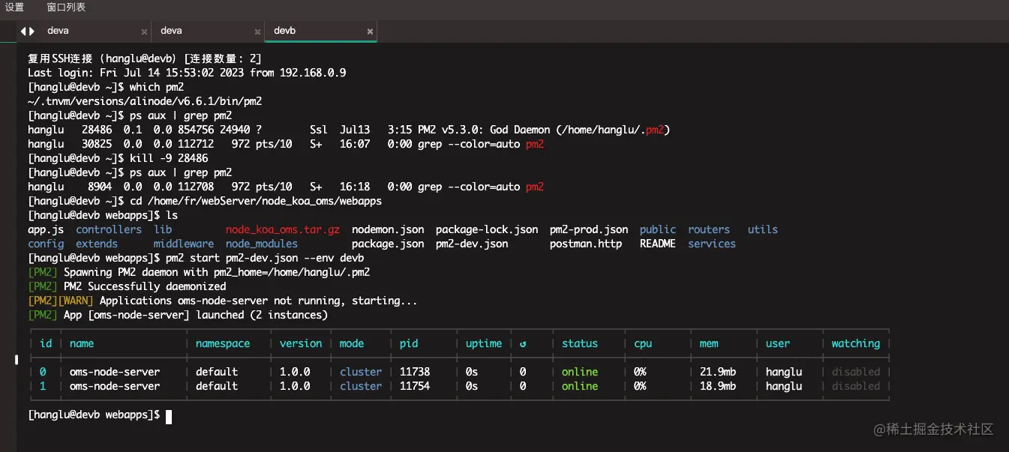Click the cursor at the last prompt
Viewport: 1009px width, 452px height.
[x=169, y=415]
